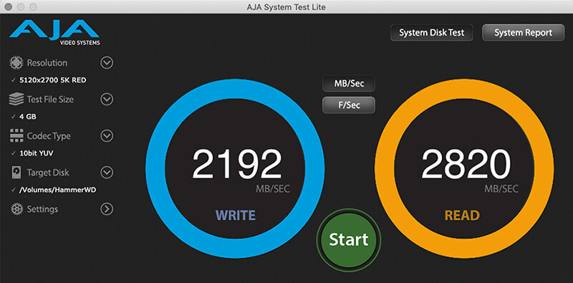The height and width of the screenshot is (283, 573).
Task: Click the Target Disk drive icon
Action: 16,172
